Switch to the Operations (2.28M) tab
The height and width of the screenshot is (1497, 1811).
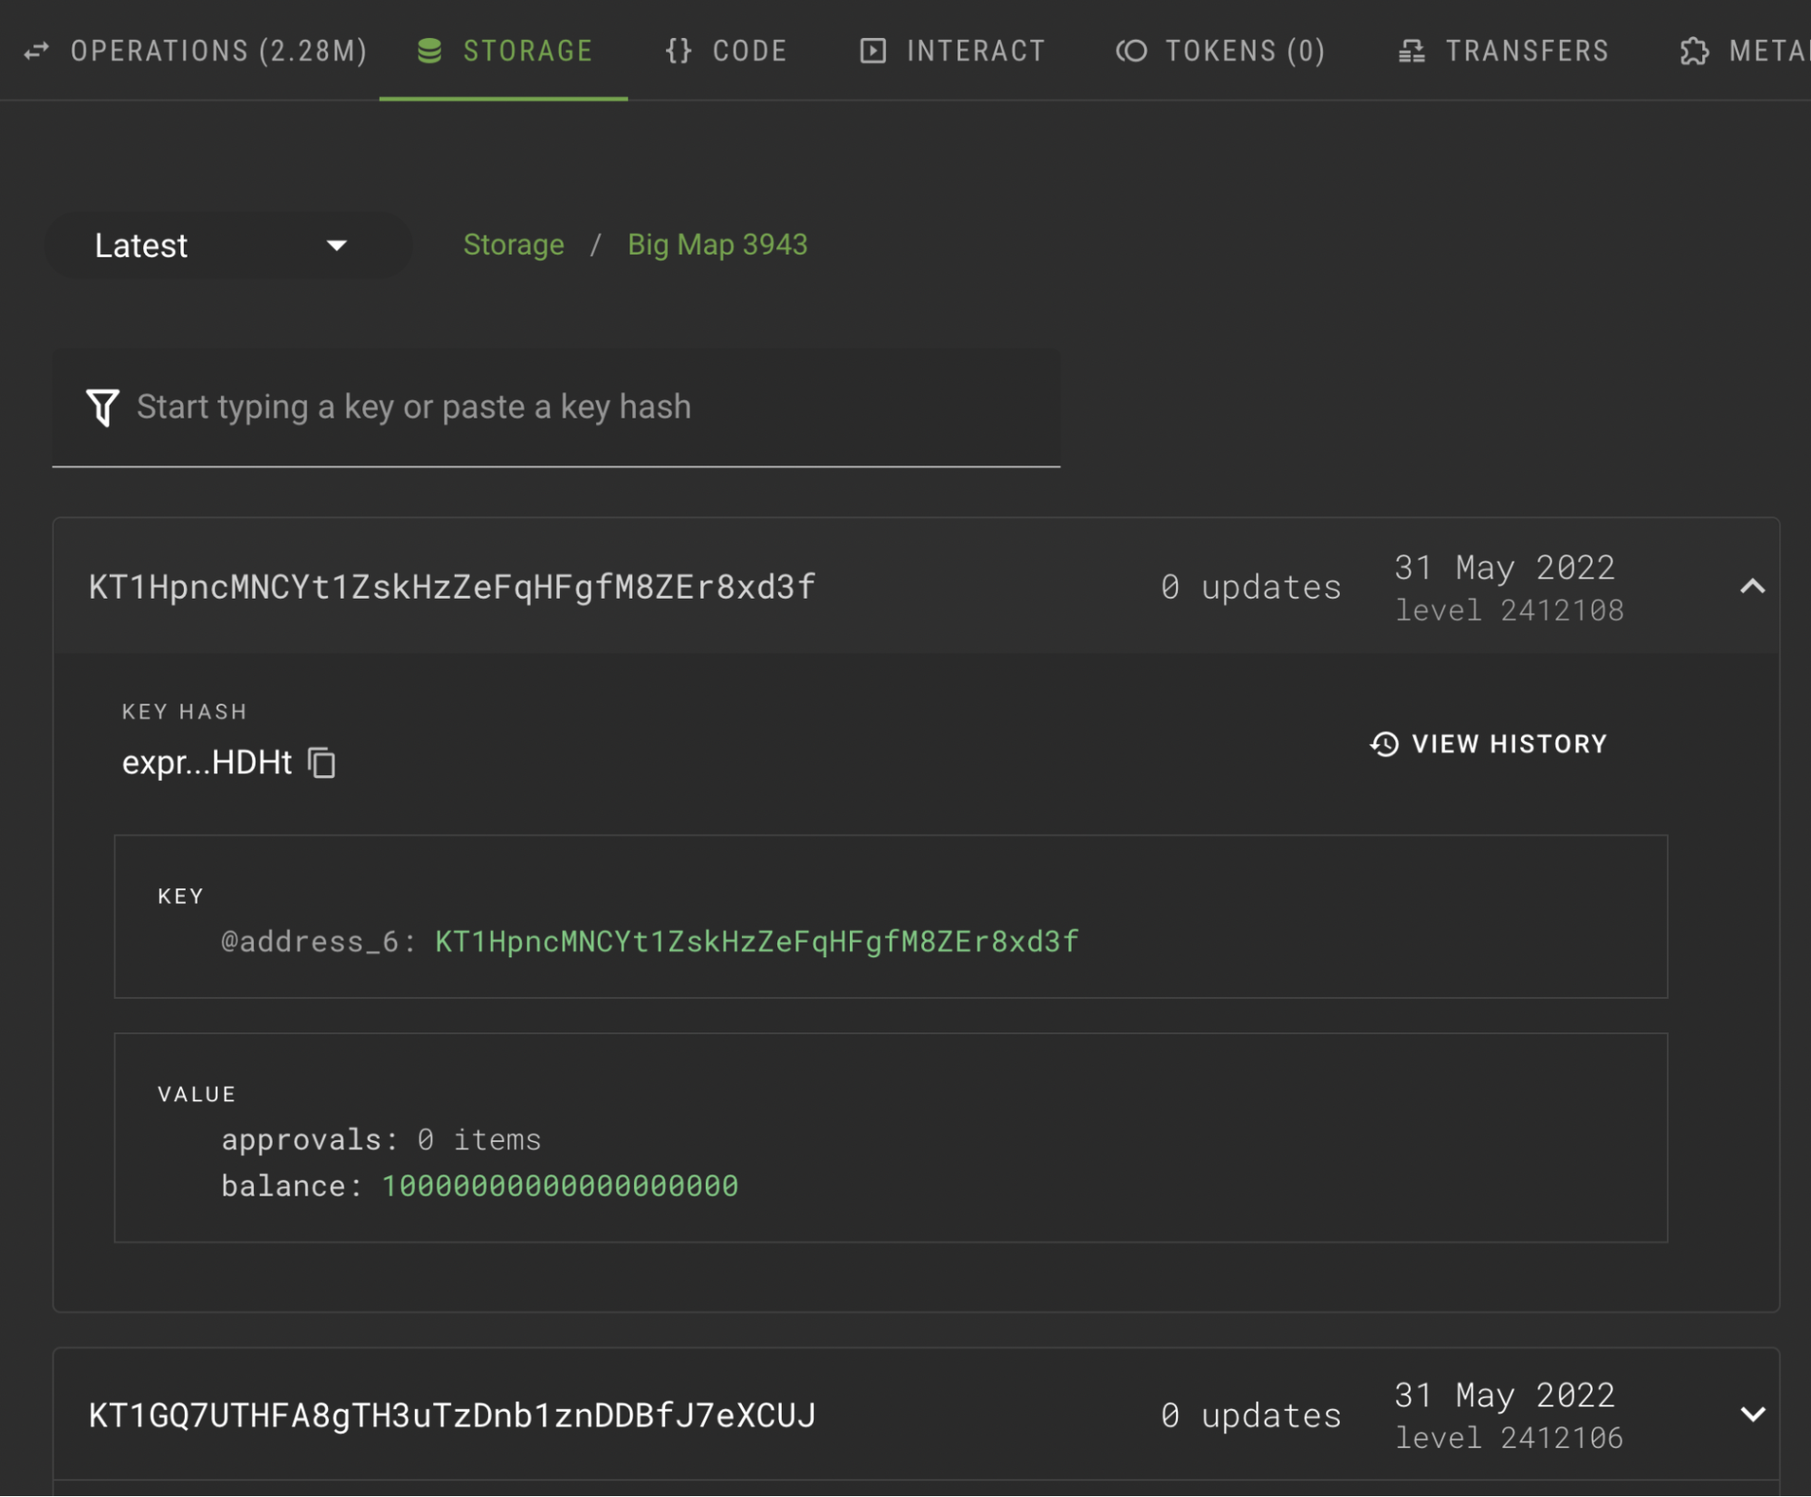[x=217, y=51]
